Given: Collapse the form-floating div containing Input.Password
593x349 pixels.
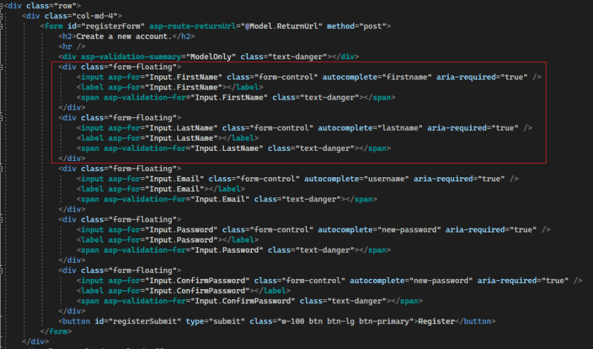Looking at the screenshot, I should click(1, 220).
